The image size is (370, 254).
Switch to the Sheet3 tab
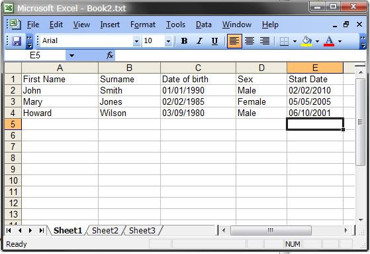142,230
